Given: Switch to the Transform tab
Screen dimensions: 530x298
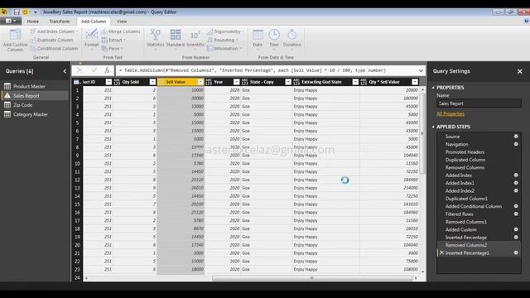Looking at the screenshot, I should (60, 22).
